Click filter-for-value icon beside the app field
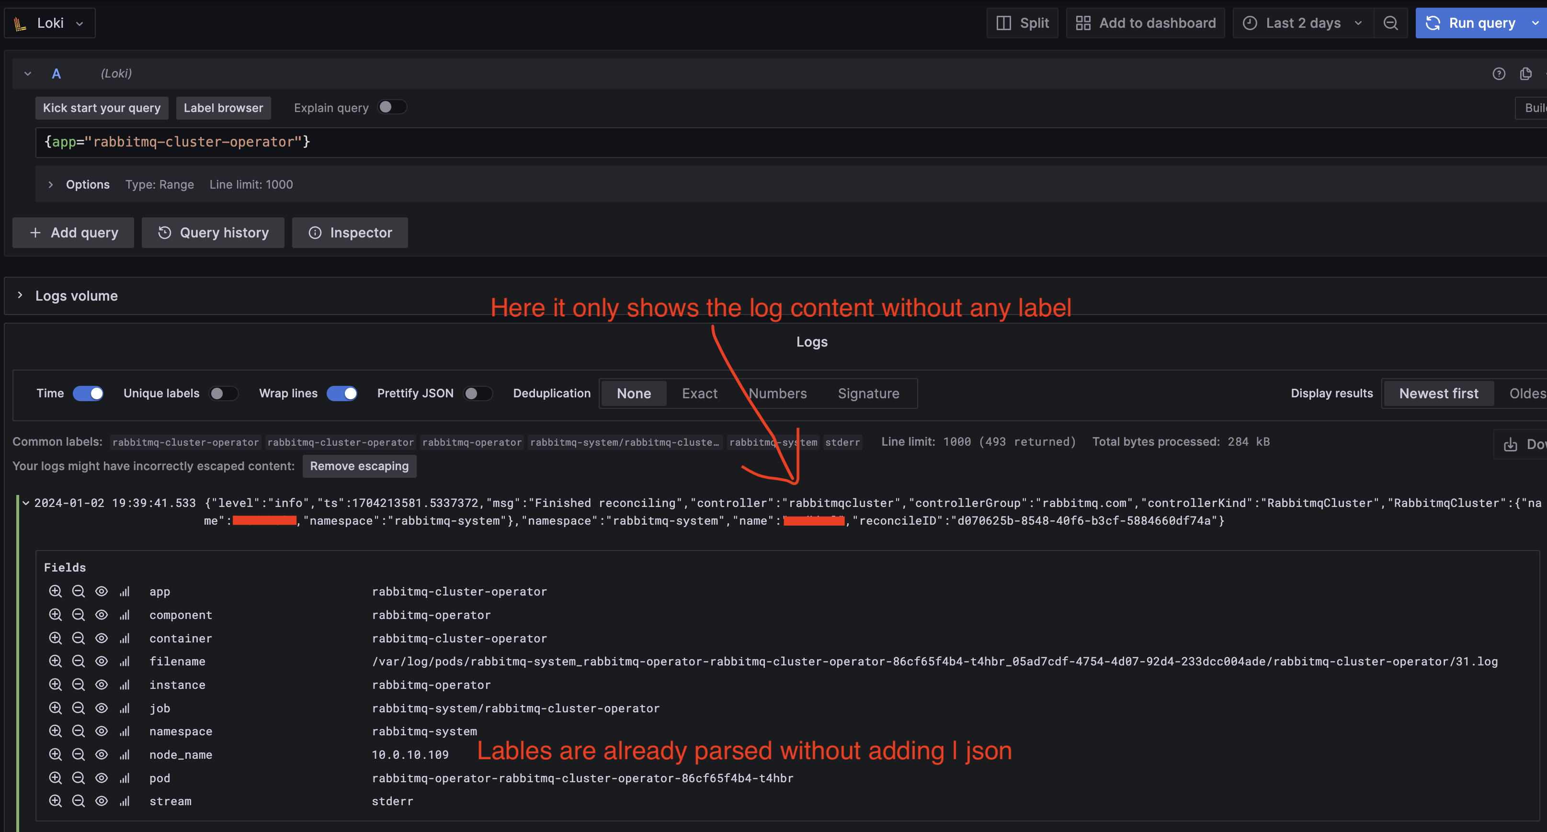 (x=55, y=591)
